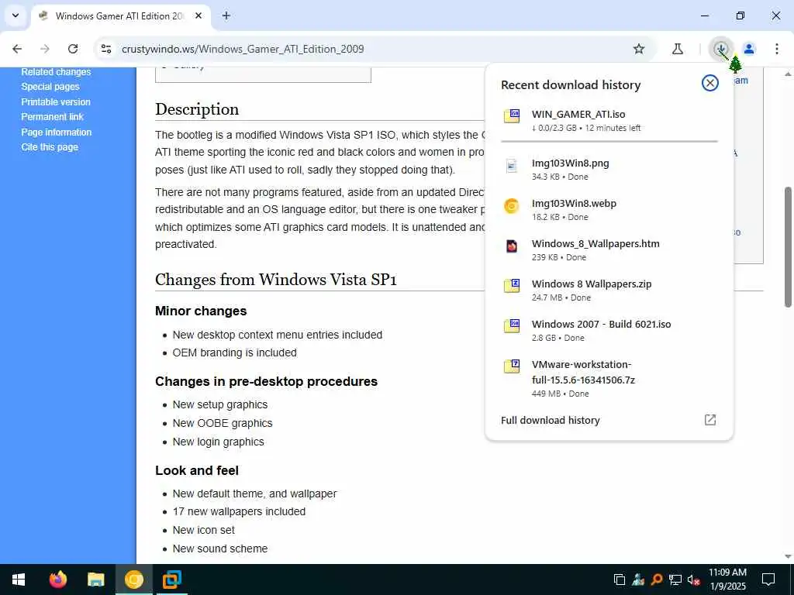Open Related changes sidebar link
This screenshot has height=595, width=794.
[56, 72]
